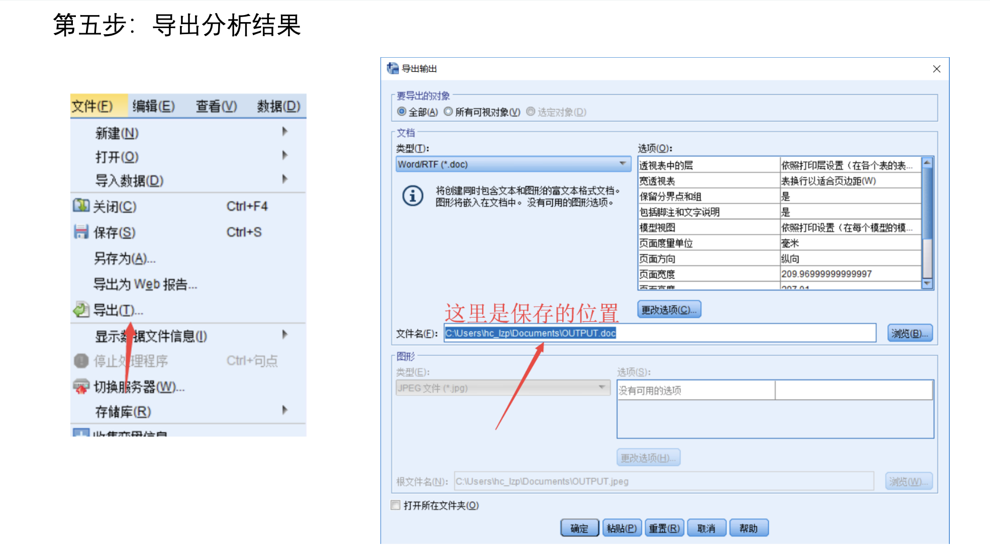Close the Export Output dialog
Image resolution: width=990 pixels, height=558 pixels.
pyautogui.click(x=937, y=69)
